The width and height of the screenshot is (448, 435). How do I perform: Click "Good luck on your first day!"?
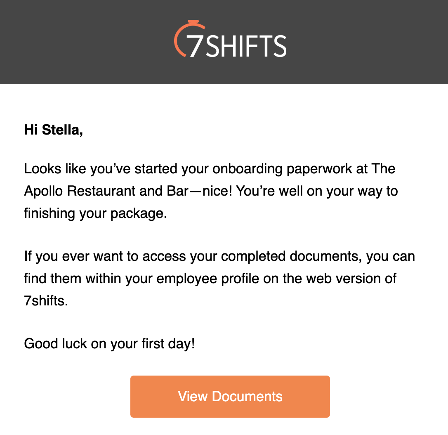(x=109, y=344)
